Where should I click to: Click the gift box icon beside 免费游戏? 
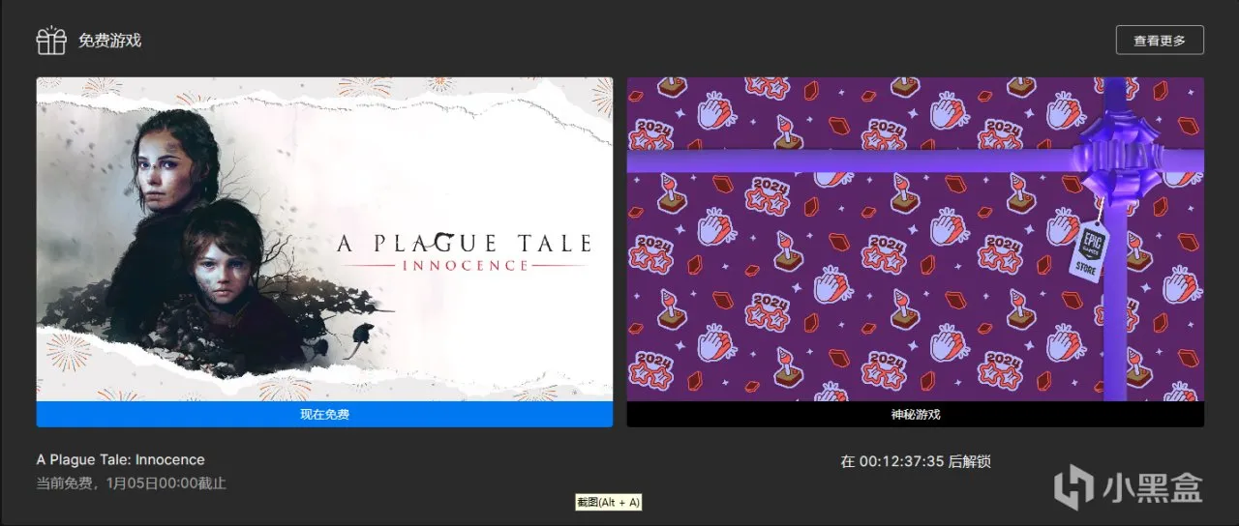51,41
